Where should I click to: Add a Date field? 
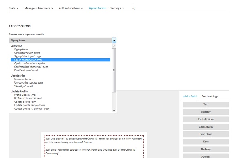coord(206,142)
